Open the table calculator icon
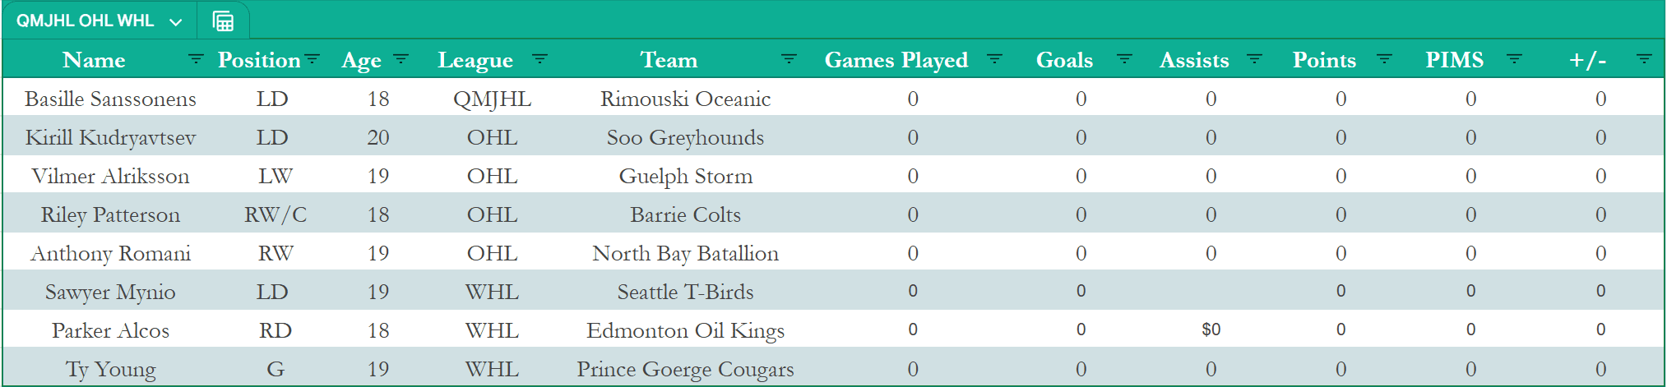Image resolution: width=1667 pixels, height=387 pixels. pos(223,21)
